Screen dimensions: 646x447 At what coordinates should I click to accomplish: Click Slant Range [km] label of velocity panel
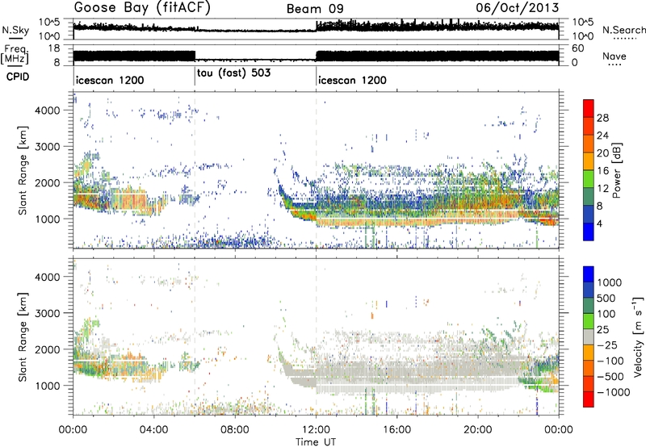(23, 336)
